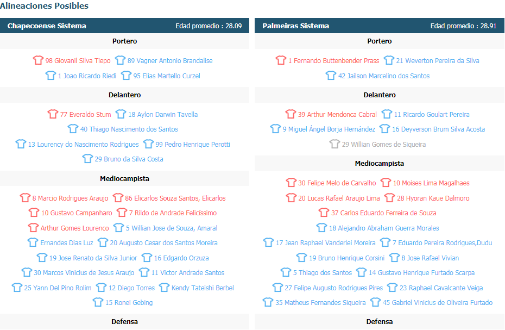Image resolution: width=505 pixels, height=330 pixels.
Task: Select player Eduardo Pereira Rodrigues, Dudu
Action: pyautogui.click(x=442, y=242)
